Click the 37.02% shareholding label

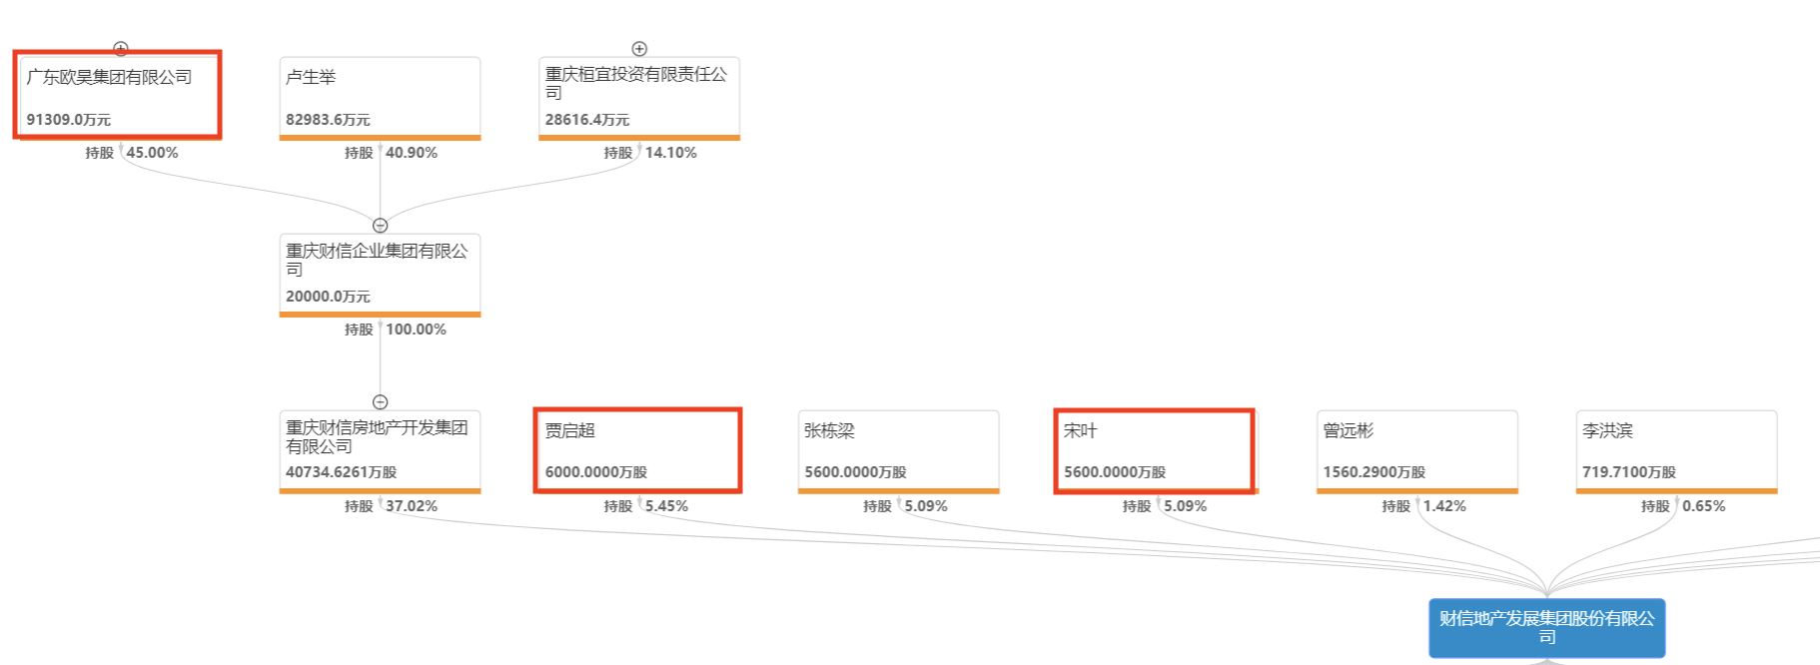[412, 506]
